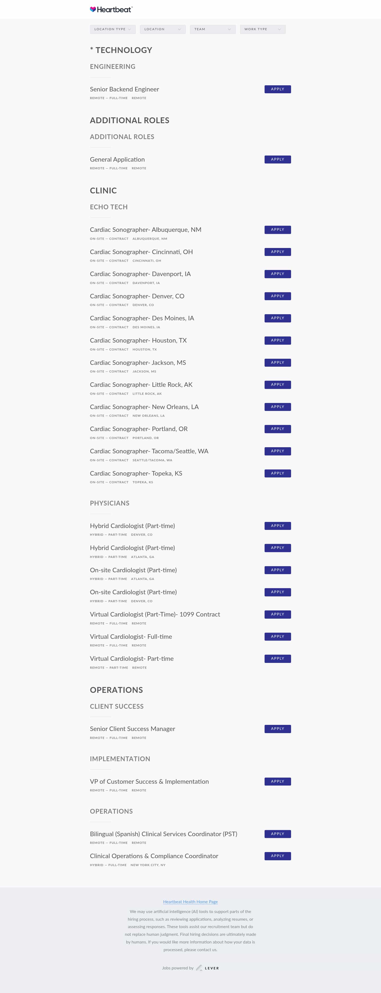Apply for Virtual Cardiologist Full-time role
381x993 pixels.
click(278, 636)
